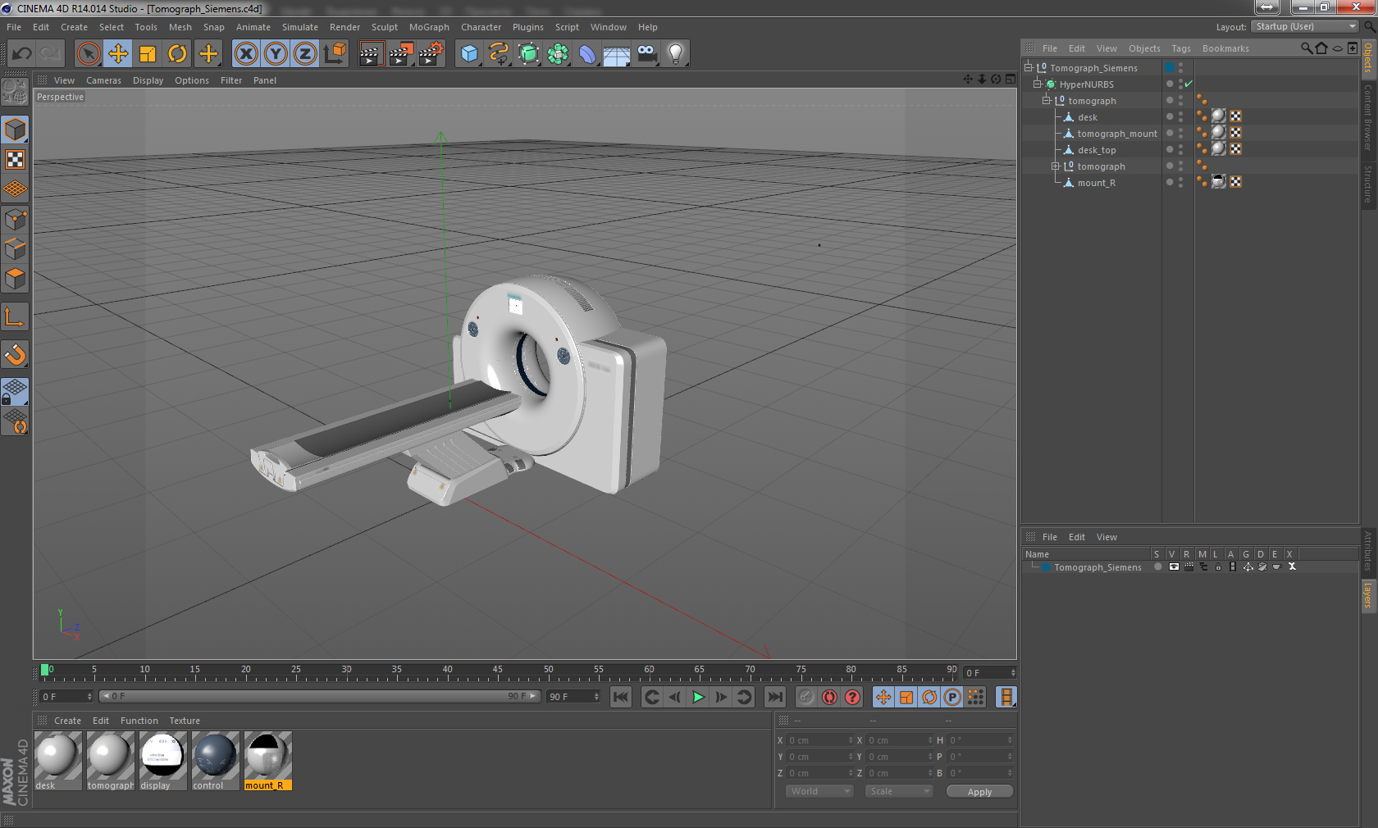Open the MoGraph menu
Image resolution: width=1378 pixels, height=828 pixels.
[429, 27]
